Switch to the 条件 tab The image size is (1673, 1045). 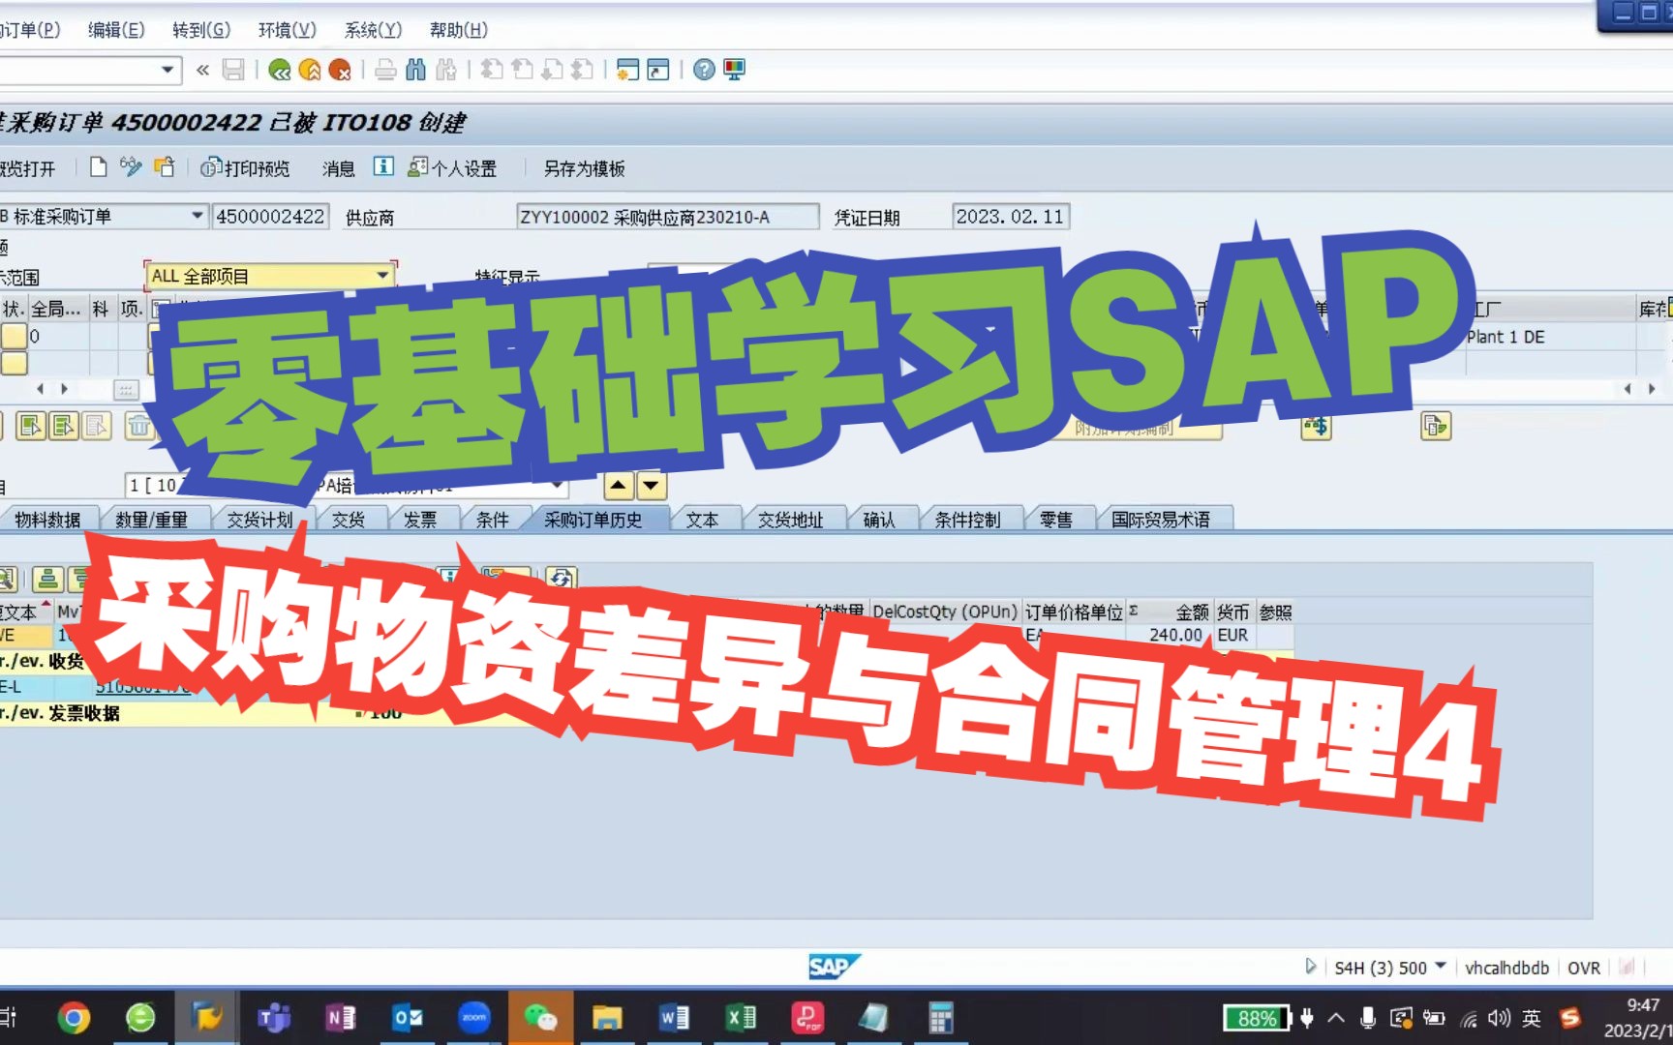tap(492, 519)
